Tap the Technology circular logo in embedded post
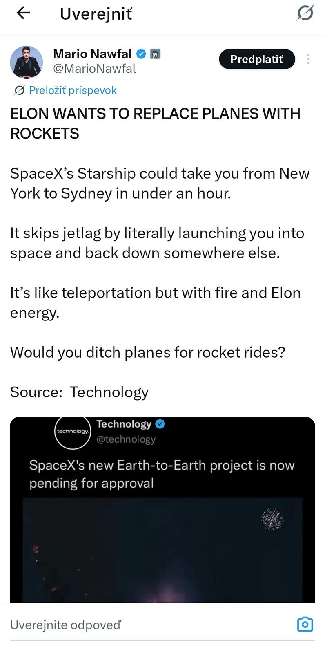325x654 pixels. [73, 432]
